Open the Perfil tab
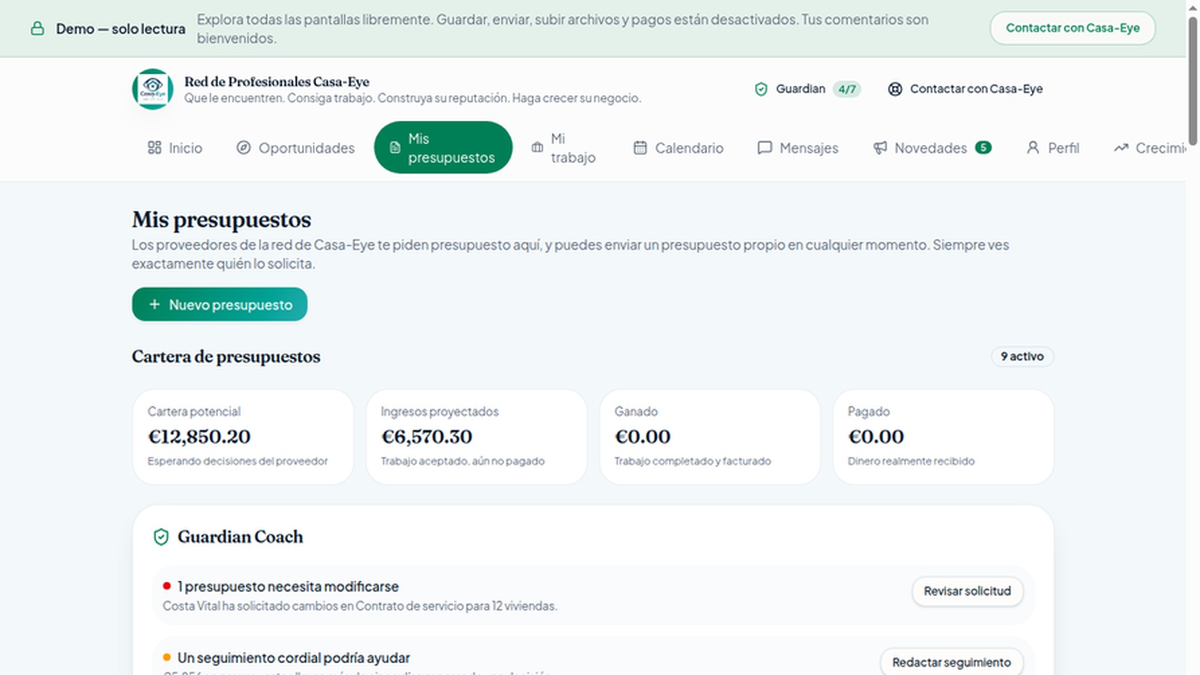1200x675 pixels. (1052, 147)
